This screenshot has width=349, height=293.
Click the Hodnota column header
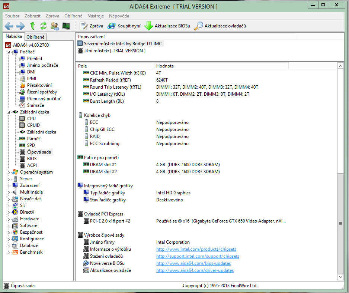pyautogui.click(x=221, y=66)
